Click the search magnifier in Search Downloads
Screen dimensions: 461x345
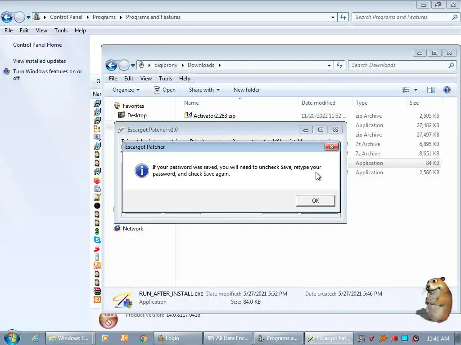[x=451, y=65]
